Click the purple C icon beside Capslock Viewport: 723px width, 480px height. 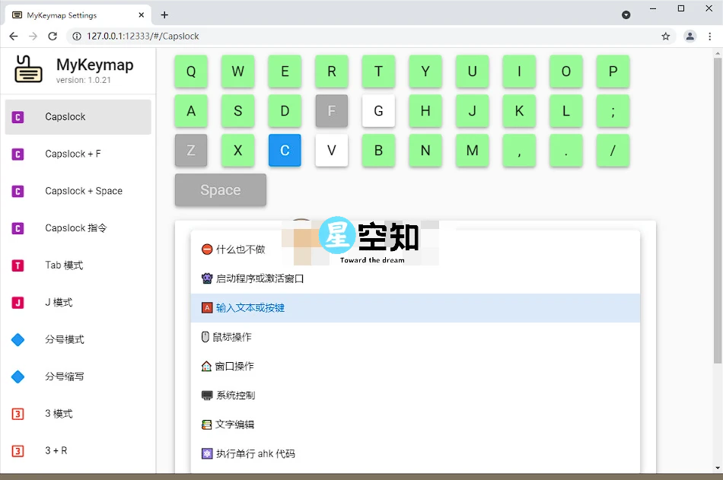(18, 116)
